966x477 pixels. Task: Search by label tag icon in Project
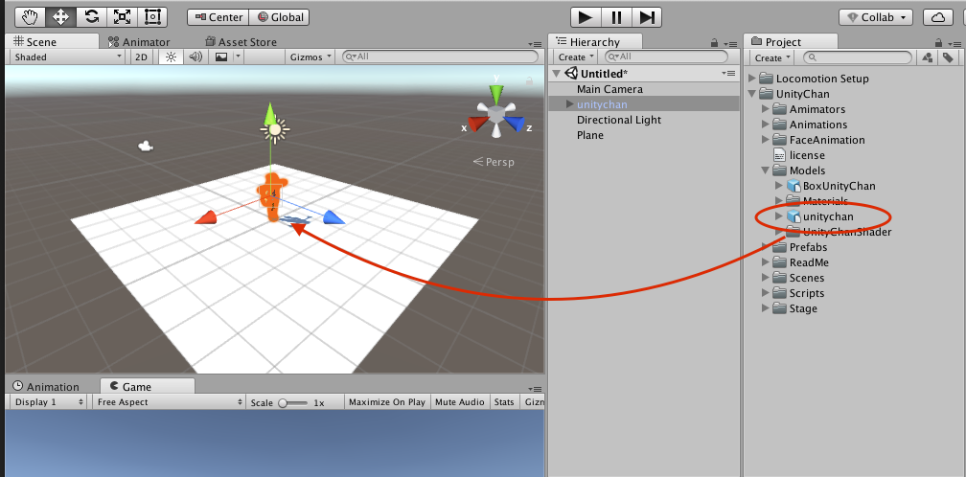point(948,57)
